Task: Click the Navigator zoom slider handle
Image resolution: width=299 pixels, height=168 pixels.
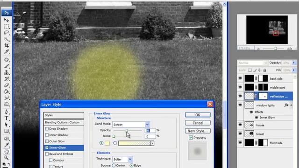Action: pyautogui.click(x=275, y=49)
